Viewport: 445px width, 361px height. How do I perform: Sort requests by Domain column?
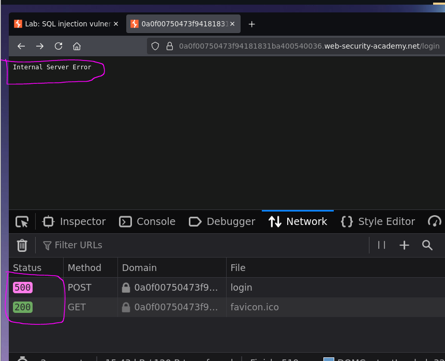(x=172, y=268)
